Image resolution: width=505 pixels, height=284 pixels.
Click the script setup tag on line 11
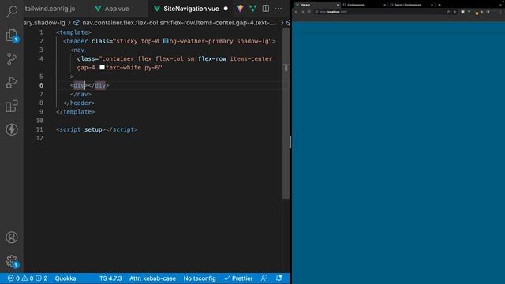(80, 129)
